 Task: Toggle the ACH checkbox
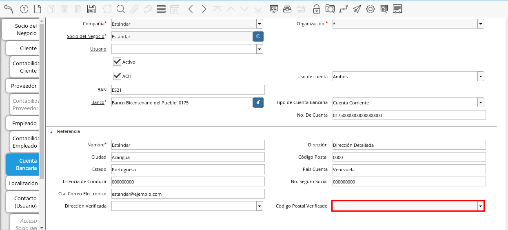[x=118, y=76]
